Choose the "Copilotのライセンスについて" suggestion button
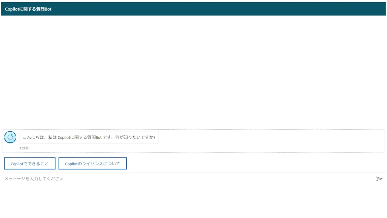 tap(93, 164)
